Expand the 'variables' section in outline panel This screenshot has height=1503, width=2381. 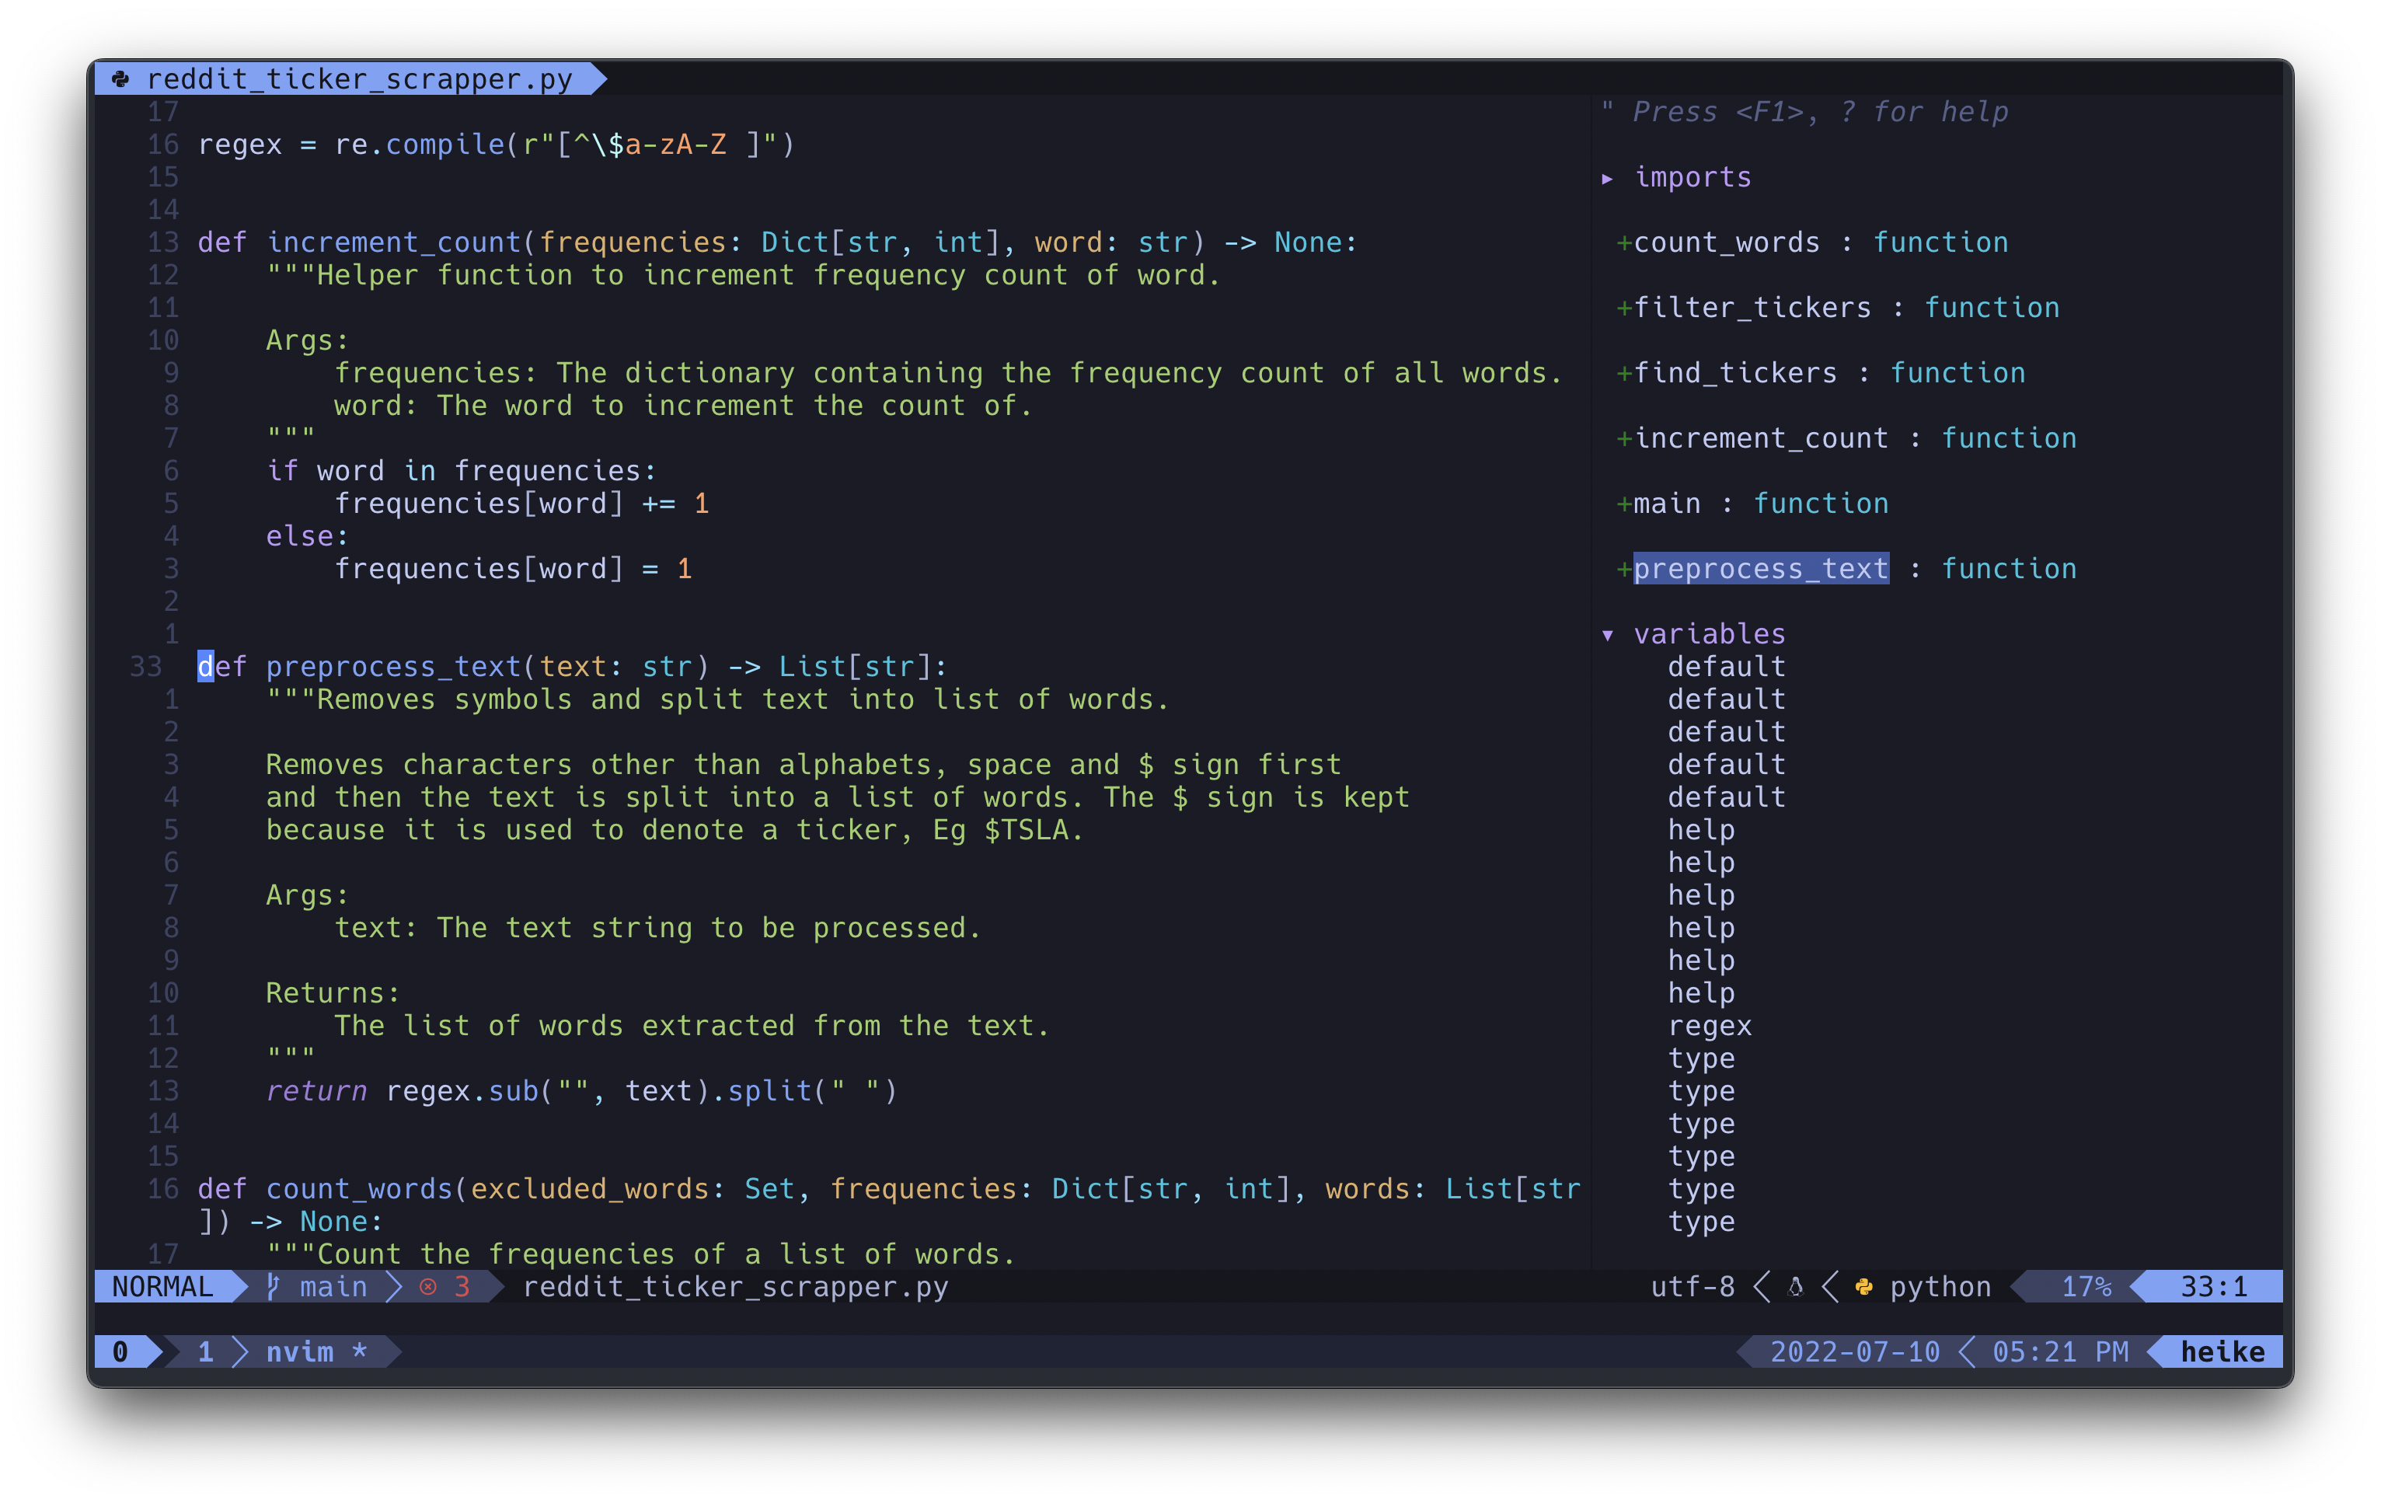(1612, 632)
